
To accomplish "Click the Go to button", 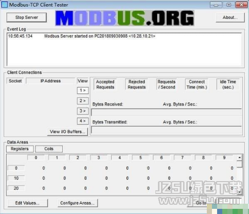I will click(x=201, y=203).
